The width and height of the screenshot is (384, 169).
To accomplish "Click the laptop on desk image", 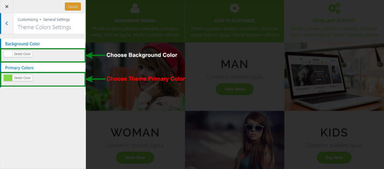I will [x=334, y=76].
